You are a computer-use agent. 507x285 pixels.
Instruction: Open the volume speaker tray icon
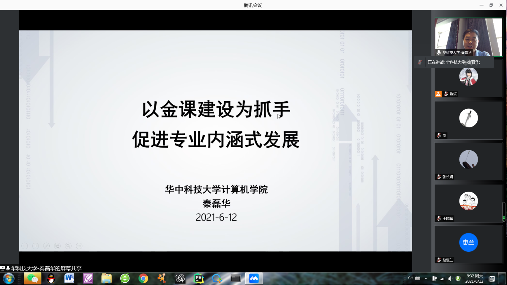(450, 279)
